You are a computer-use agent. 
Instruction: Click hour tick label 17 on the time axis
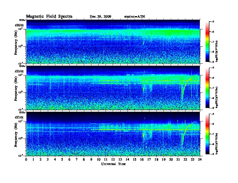click(x=149, y=160)
